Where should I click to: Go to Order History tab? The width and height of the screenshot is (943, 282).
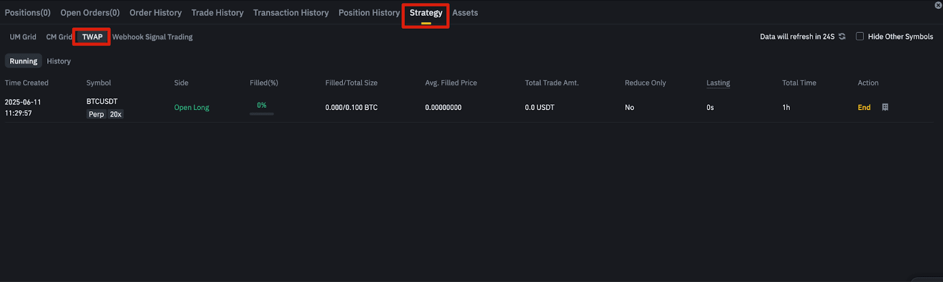coord(156,12)
